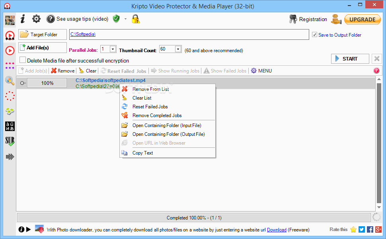Click the Add File(s) button
This screenshot has height=239, width=386.
(x=43, y=47)
